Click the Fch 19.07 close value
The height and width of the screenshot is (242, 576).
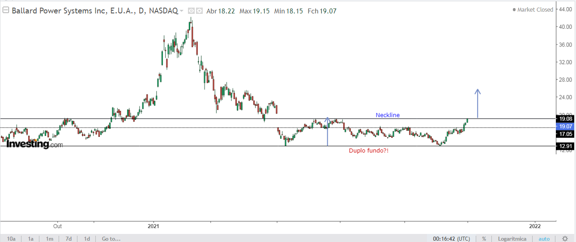pos(323,11)
